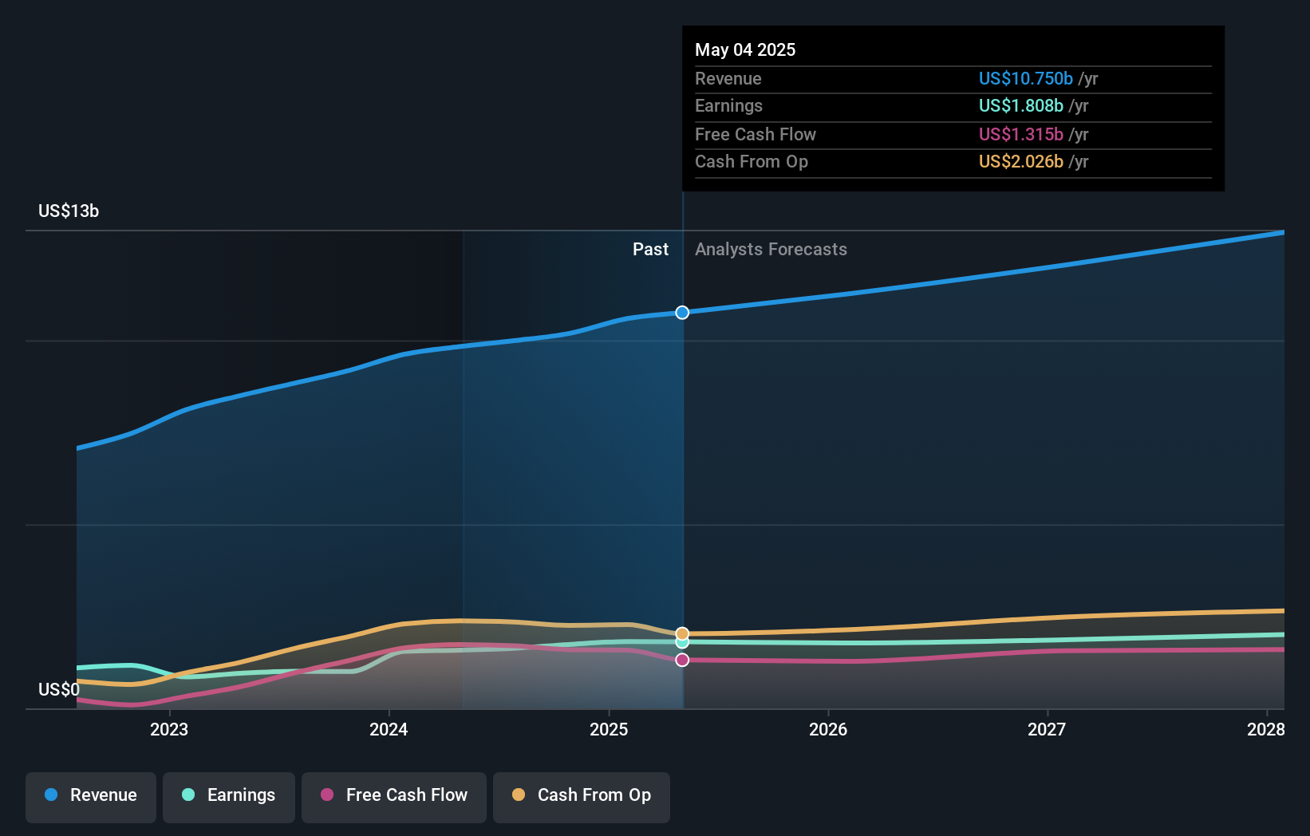This screenshot has width=1310, height=836.
Task: Click the US$1.808b earnings value
Action: pos(1020,106)
